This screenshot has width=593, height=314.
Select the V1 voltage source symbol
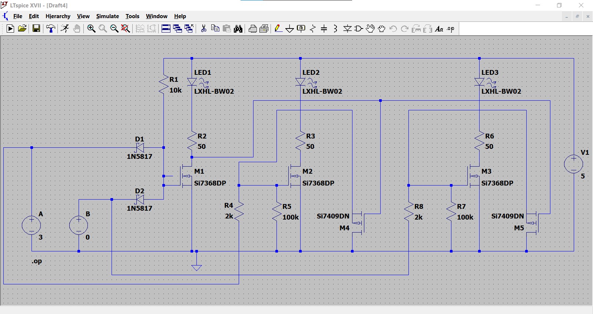coord(573,164)
